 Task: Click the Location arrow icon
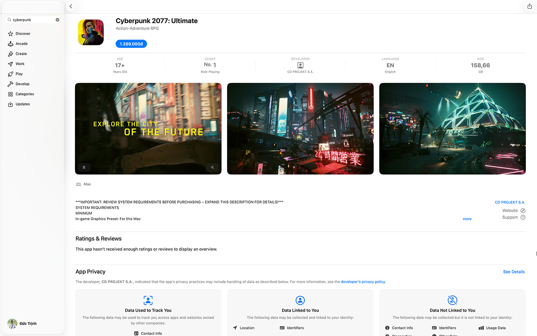(235, 328)
